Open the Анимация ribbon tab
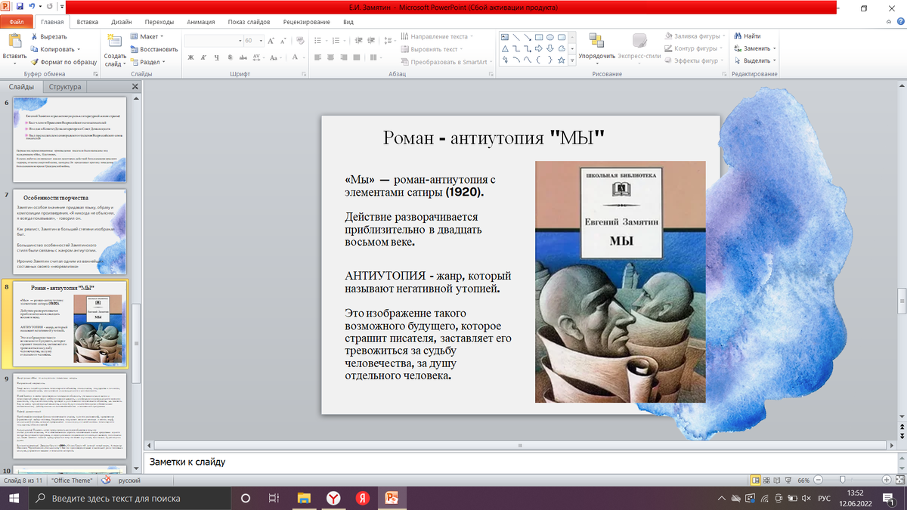 pos(201,22)
